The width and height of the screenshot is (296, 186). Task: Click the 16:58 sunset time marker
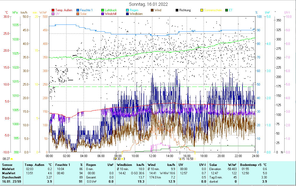tap(190, 159)
